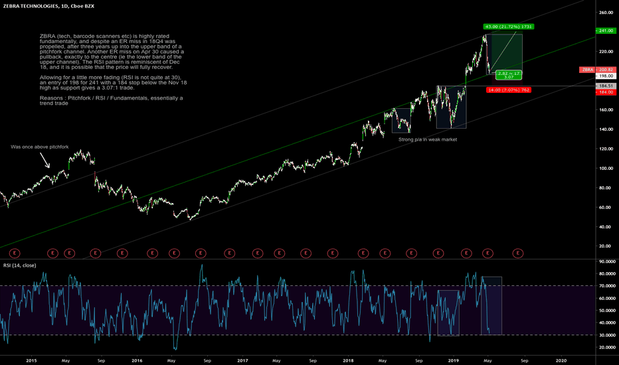The width and height of the screenshot is (619, 365).
Task: Click the 2018 time axis label
Action: tap(348, 360)
